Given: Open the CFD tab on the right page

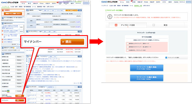Looking at the screenshot, I should [164, 2].
